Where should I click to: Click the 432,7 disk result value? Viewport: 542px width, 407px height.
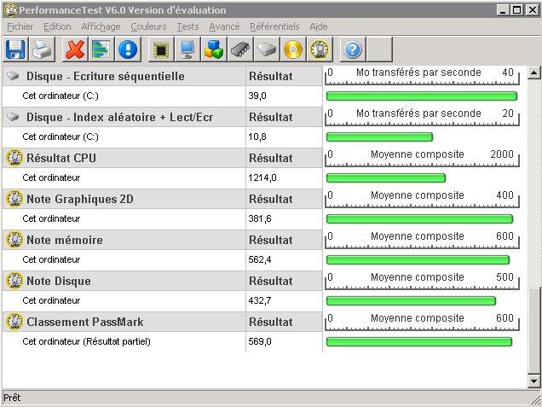pos(260,300)
